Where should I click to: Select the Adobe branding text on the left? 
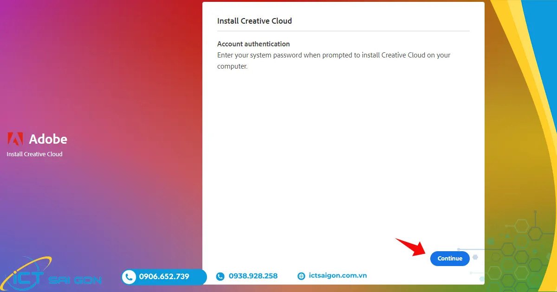point(48,139)
